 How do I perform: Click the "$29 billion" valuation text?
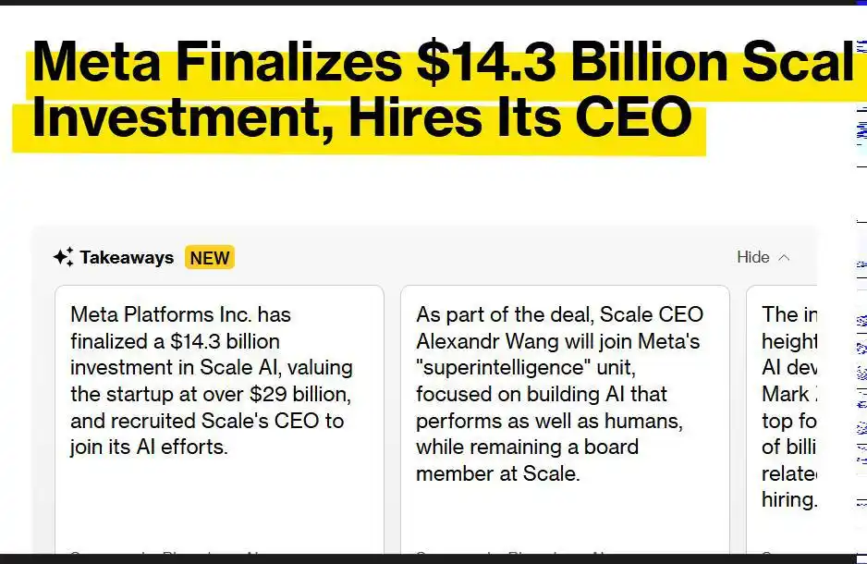300,394
